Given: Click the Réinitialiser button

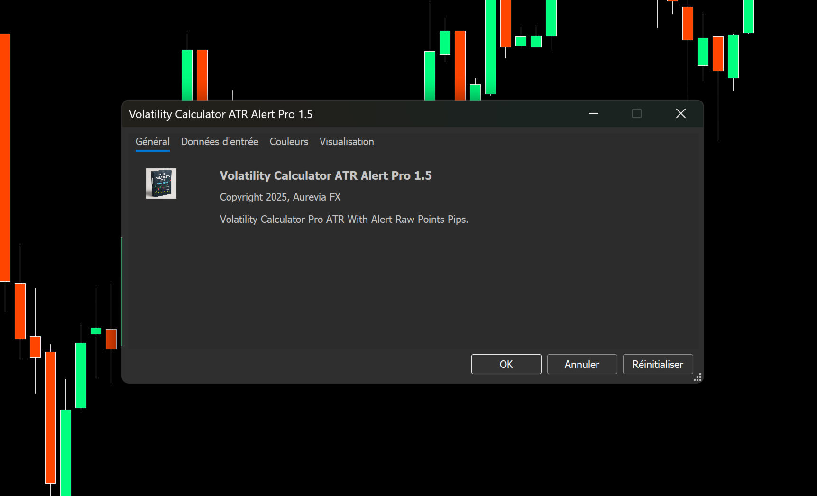Looking at the screenshot, I should click(658, 364).
